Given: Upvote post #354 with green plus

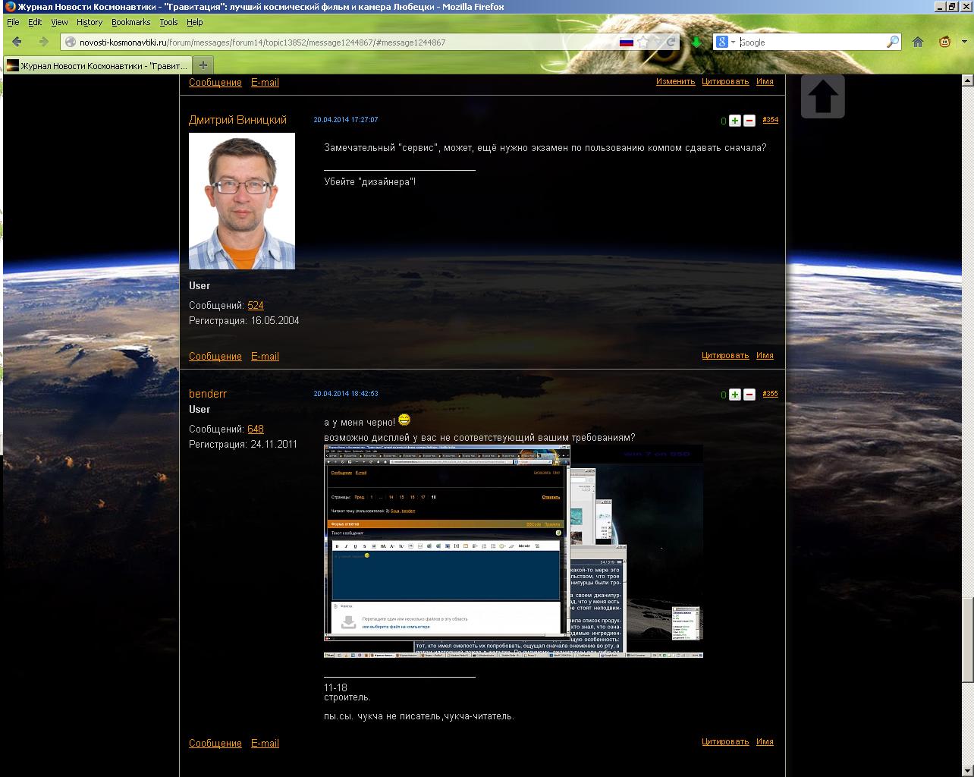Looking at the screenshot, I should 734,121.
